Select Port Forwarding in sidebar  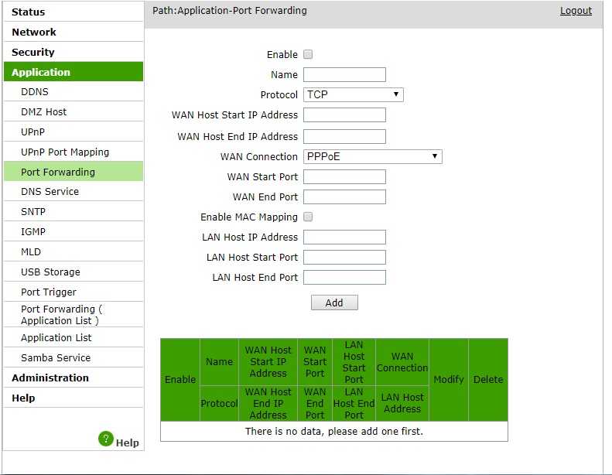(74, 172)
